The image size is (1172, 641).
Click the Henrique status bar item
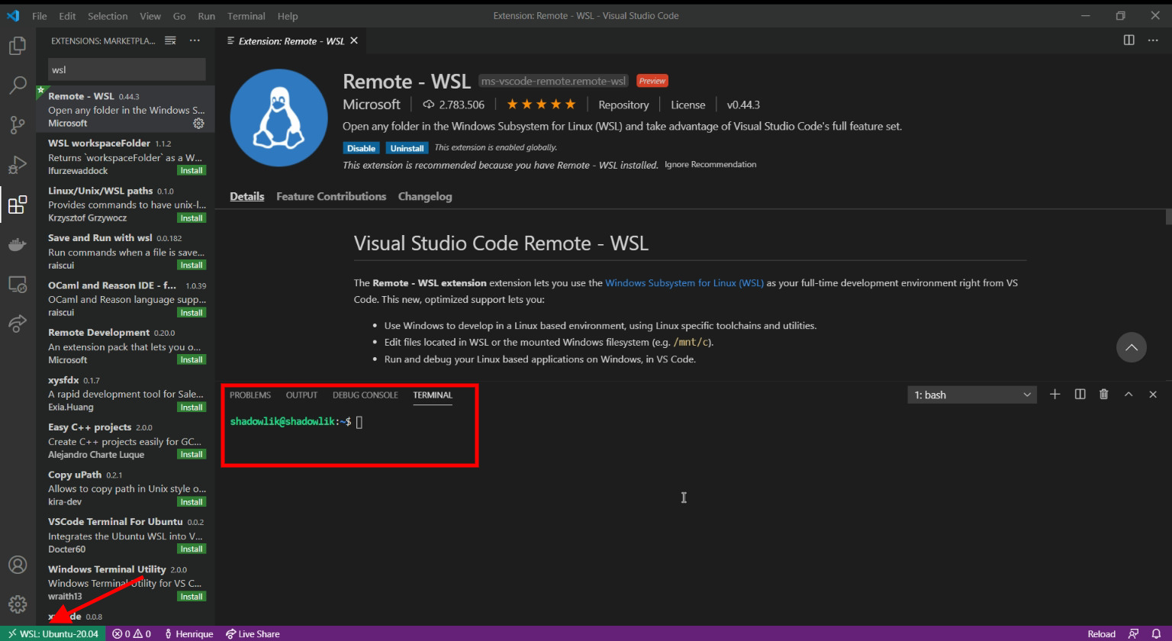coord(188,633)
